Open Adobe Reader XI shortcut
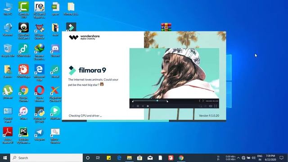Screen dimensions: 288x162 click(x=8, y=135)
